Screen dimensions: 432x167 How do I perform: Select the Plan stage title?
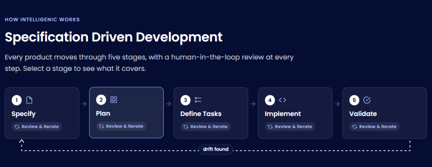click(x=103, y=113)
